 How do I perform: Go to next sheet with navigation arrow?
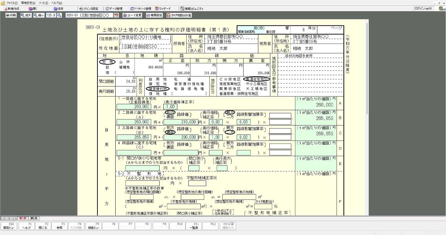pos(11,218)
